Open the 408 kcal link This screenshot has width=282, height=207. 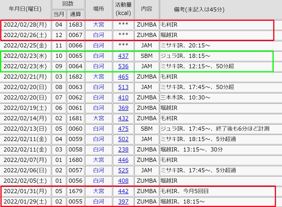123,181
